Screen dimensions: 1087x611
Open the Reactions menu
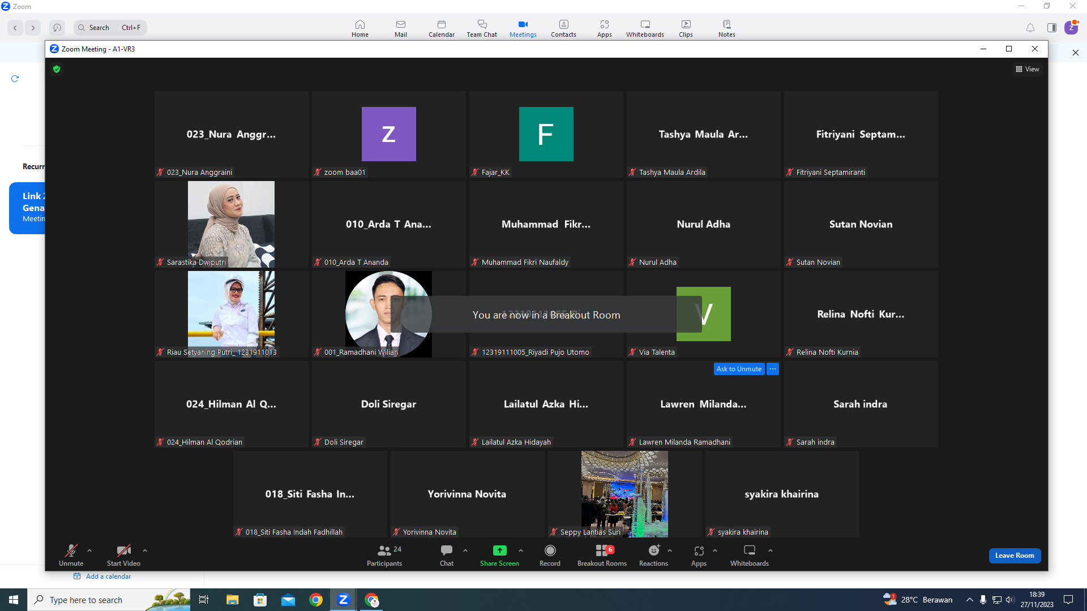click(653, 555)
